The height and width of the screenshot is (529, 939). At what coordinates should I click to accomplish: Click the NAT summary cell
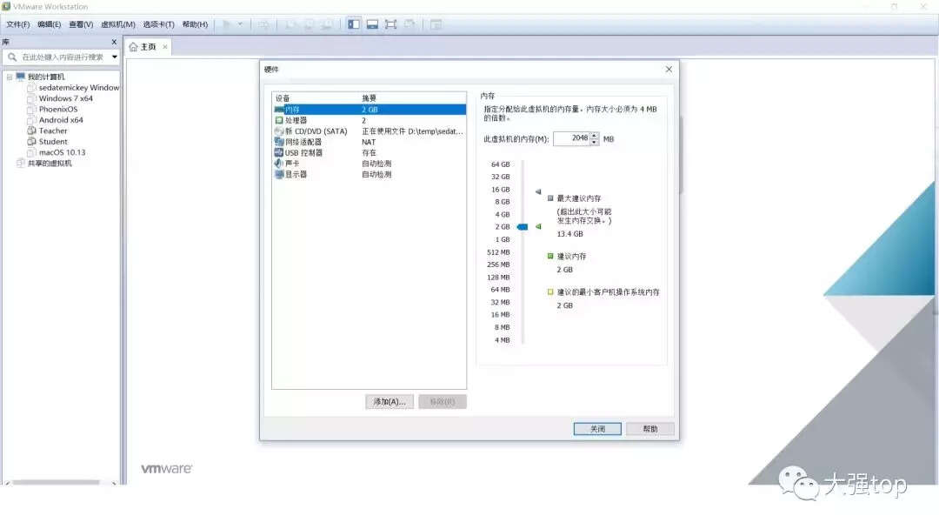(x=369, y=142)
